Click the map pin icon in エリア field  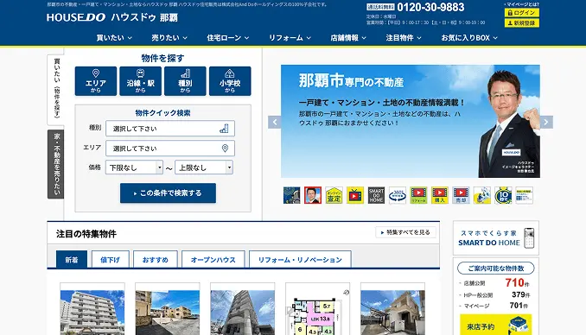tap(225, 149)
